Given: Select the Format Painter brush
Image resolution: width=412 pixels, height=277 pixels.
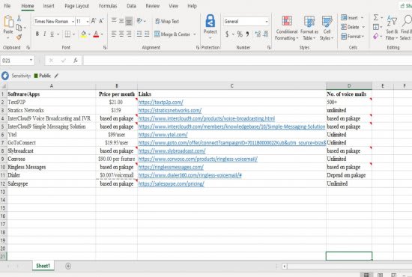Looking at the screenshot, I should (x=19, y=37).
